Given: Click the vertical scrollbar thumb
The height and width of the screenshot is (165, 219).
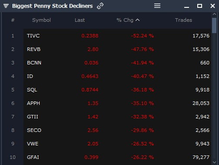Looking at the screenshot, I should tap(214, 26).
